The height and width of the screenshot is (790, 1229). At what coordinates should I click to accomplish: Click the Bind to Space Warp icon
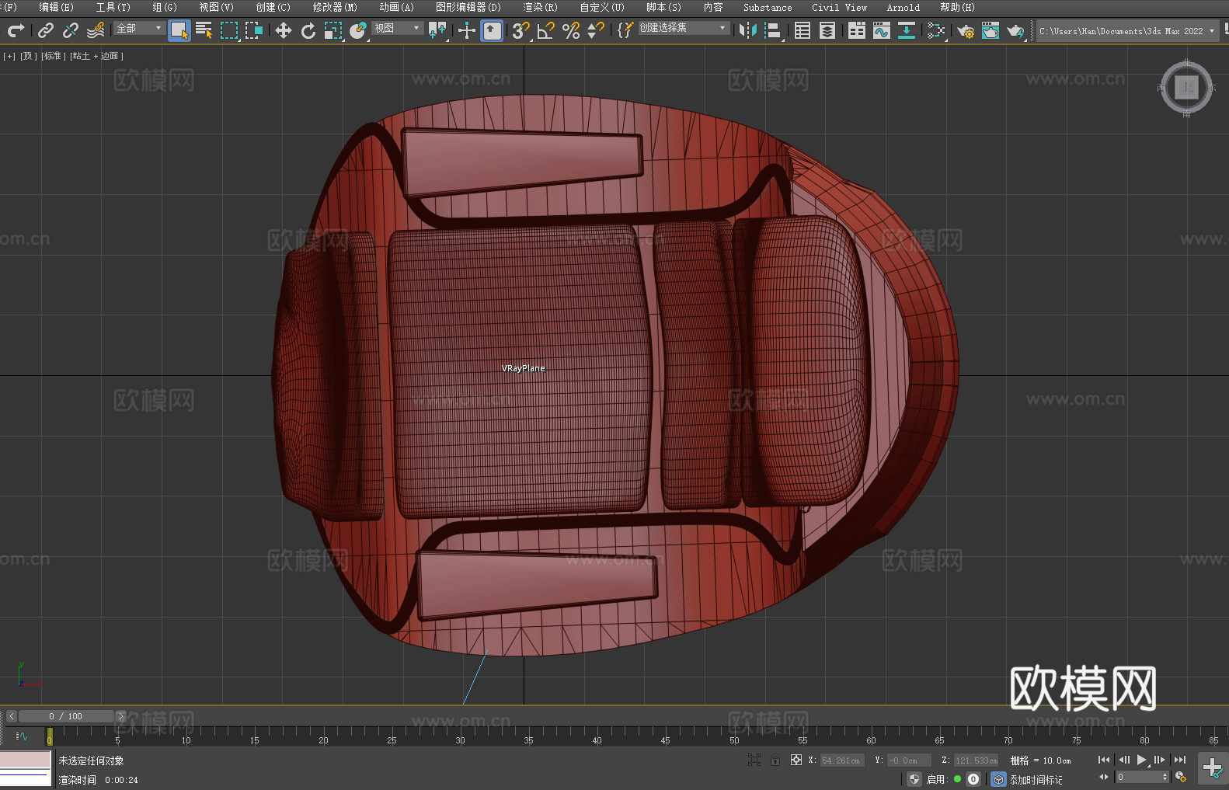coord(96,30)
